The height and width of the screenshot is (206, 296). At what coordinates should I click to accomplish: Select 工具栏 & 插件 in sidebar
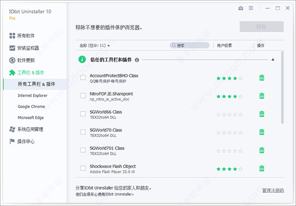point(31,72)
